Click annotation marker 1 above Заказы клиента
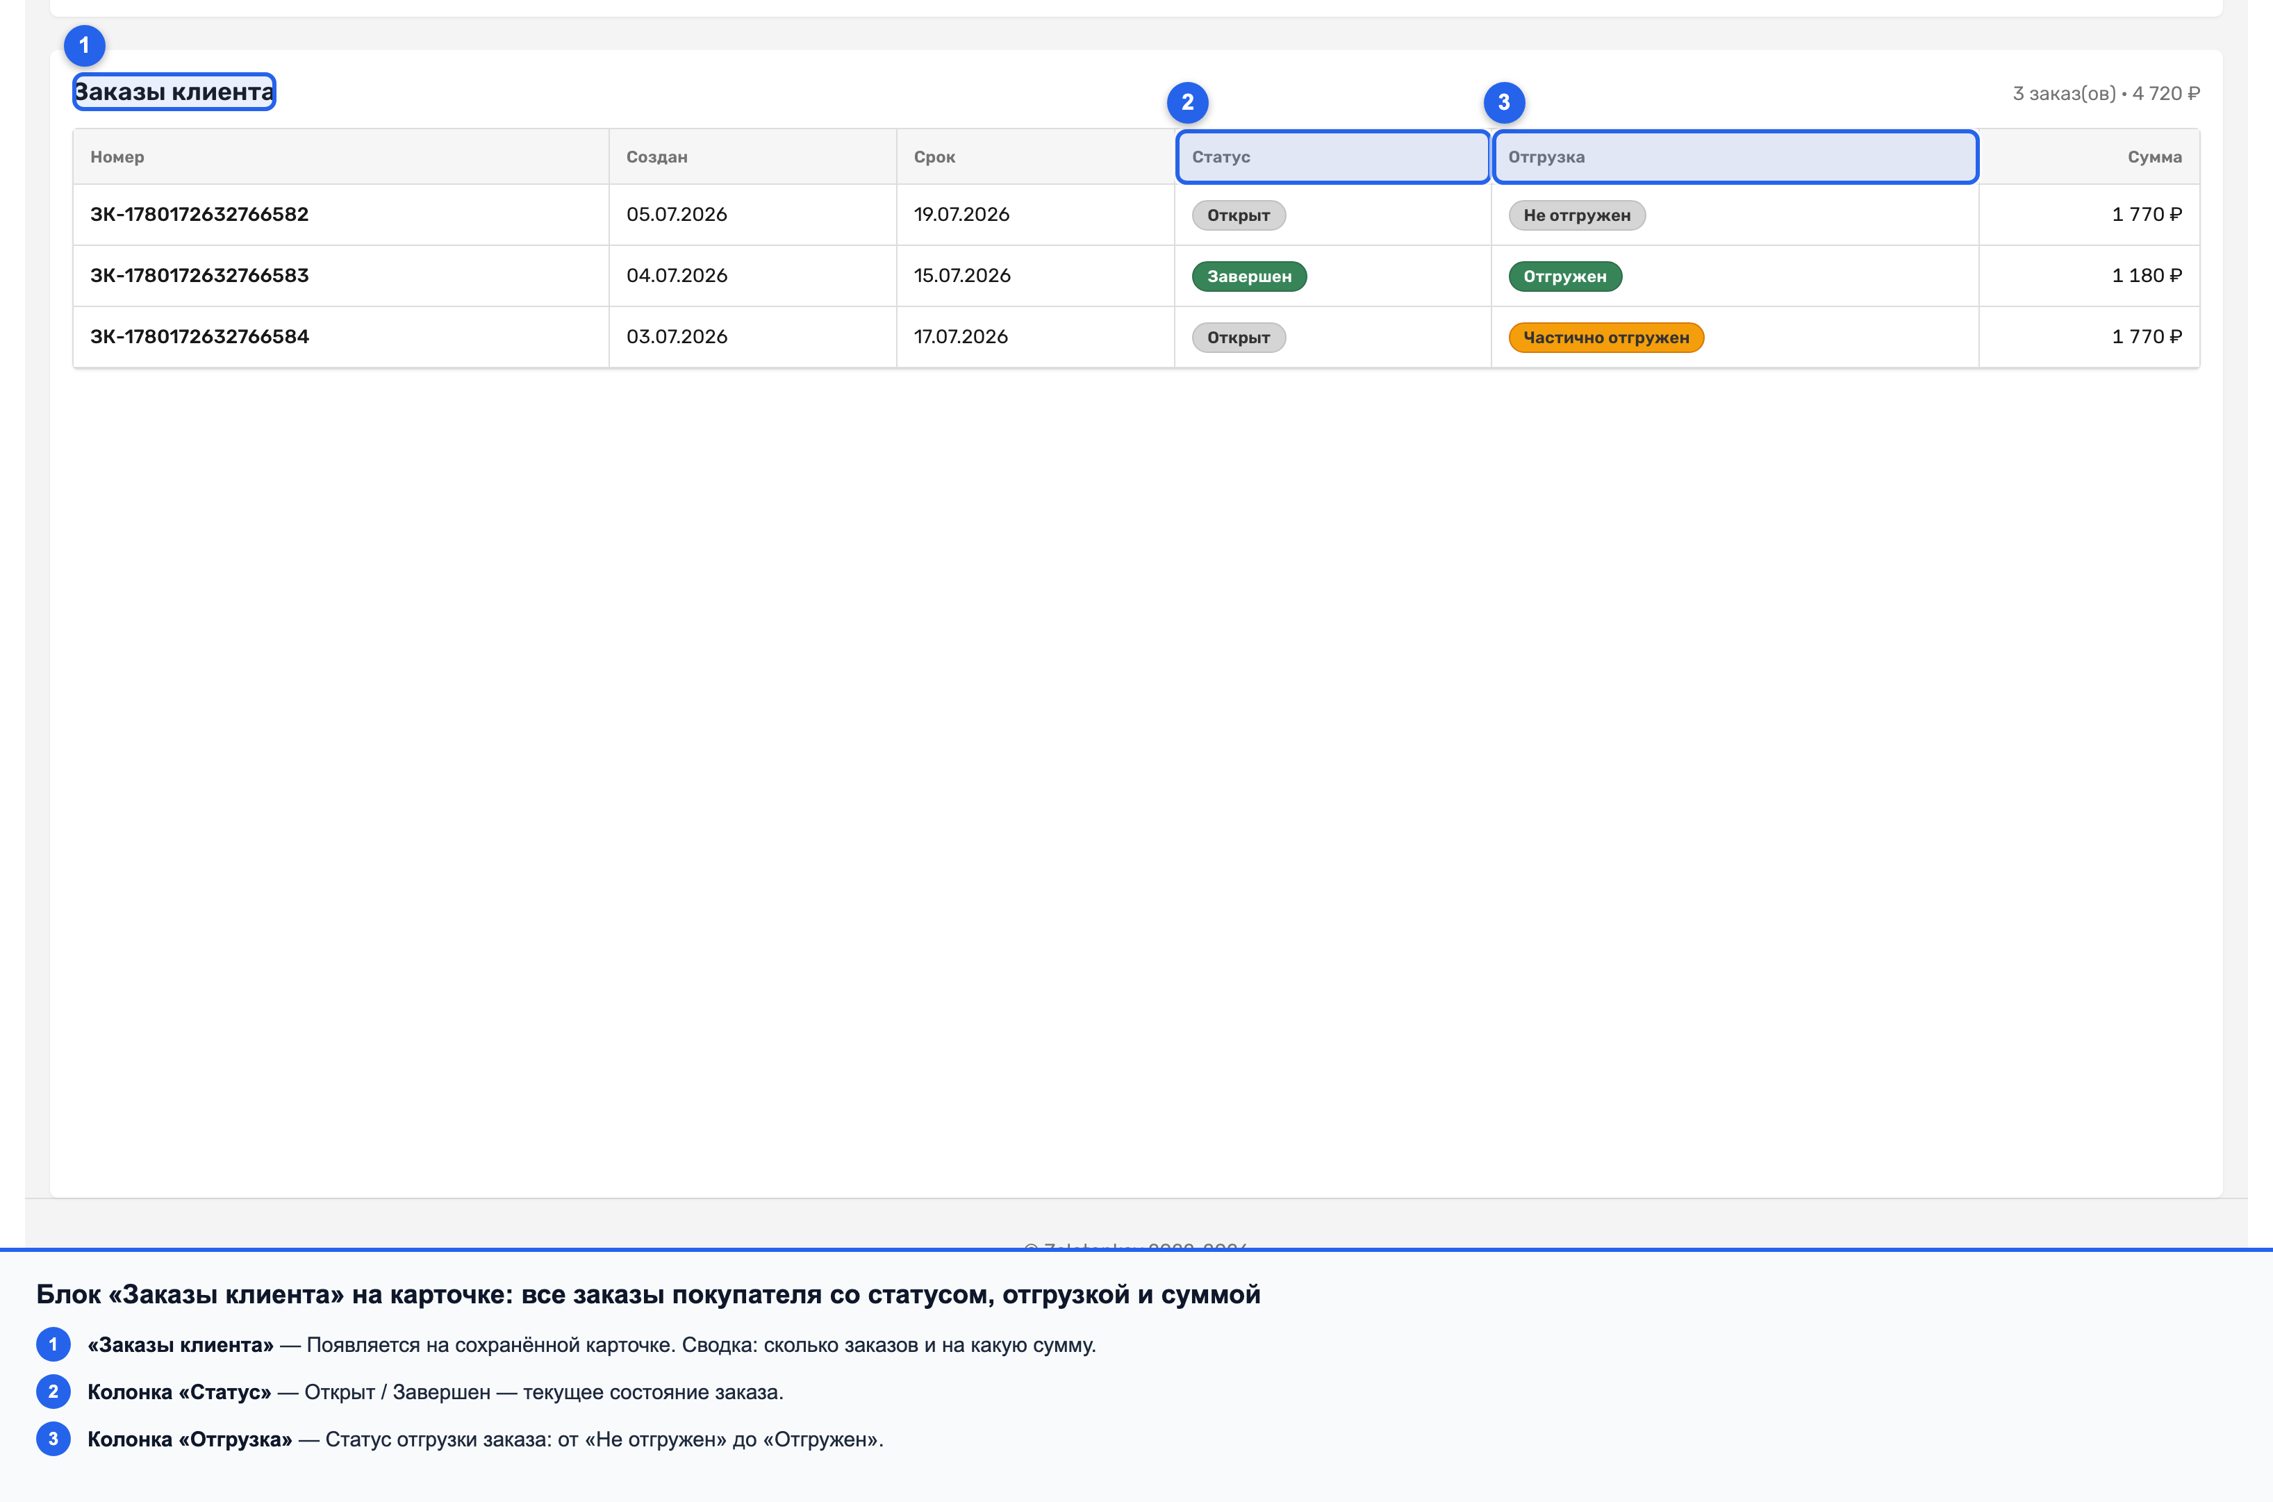2273x1502 pixels. [x=84, y=45]
